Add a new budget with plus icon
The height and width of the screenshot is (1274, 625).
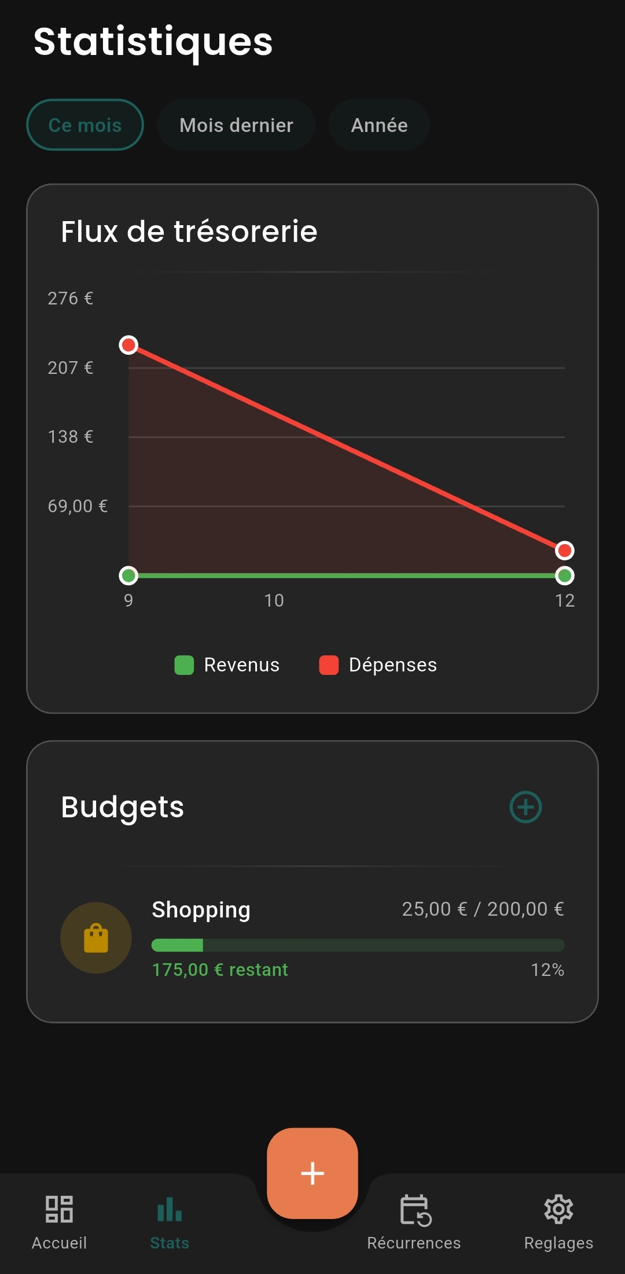(525, 807)
